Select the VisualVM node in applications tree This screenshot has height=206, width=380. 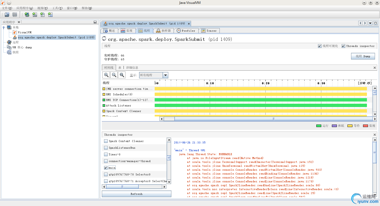[x=23, y=32]
